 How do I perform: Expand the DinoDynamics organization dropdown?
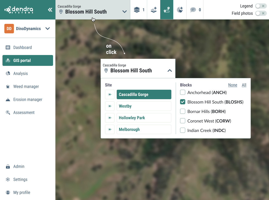(x=48, y=28)
